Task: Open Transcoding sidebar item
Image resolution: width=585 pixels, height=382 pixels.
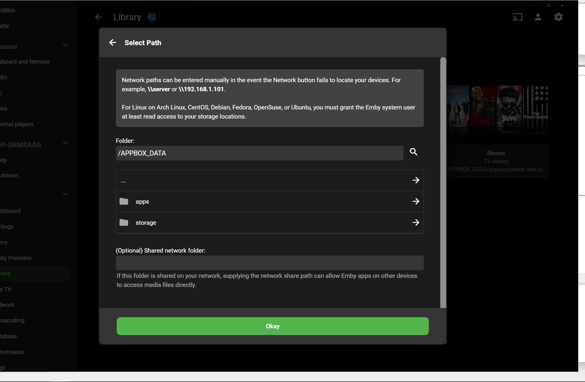Action: tap(12, 320)
